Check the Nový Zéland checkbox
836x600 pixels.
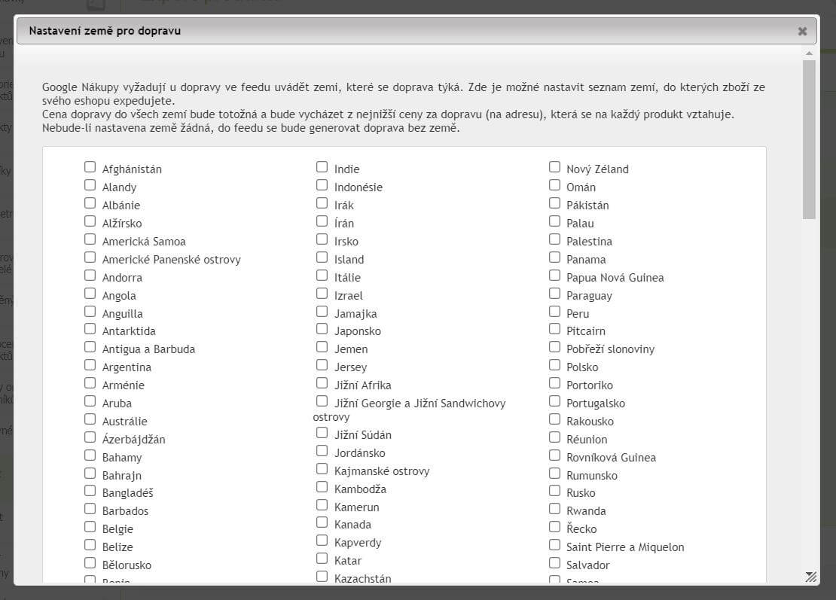(x=554, y=167)
